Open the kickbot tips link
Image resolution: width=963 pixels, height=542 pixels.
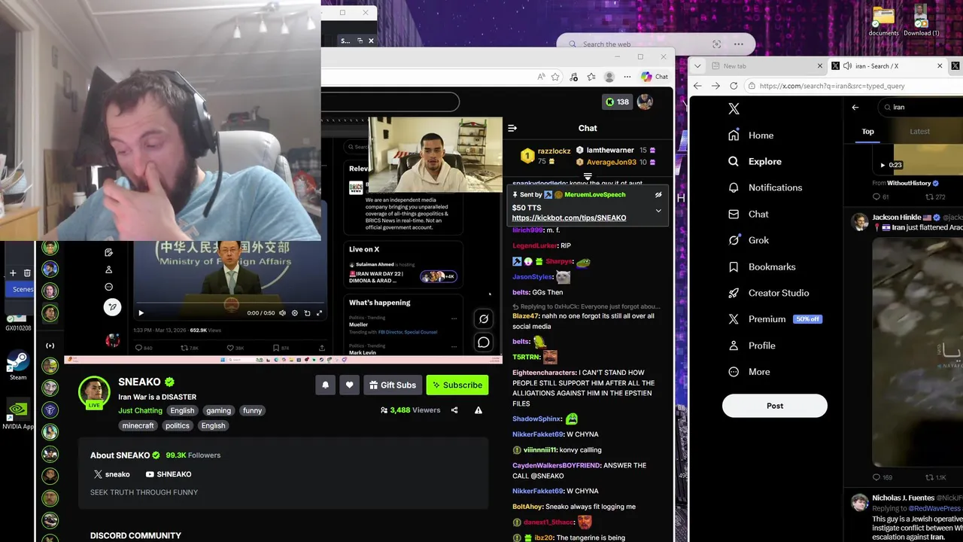pyautogui.click(x=569, y=218)
